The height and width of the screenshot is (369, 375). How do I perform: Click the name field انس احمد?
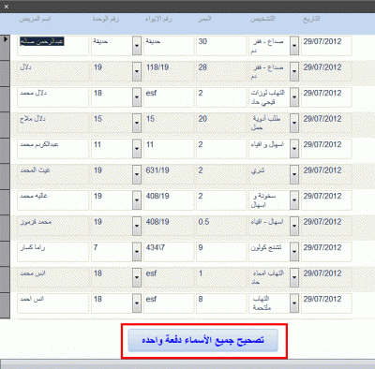pos(53,303)
